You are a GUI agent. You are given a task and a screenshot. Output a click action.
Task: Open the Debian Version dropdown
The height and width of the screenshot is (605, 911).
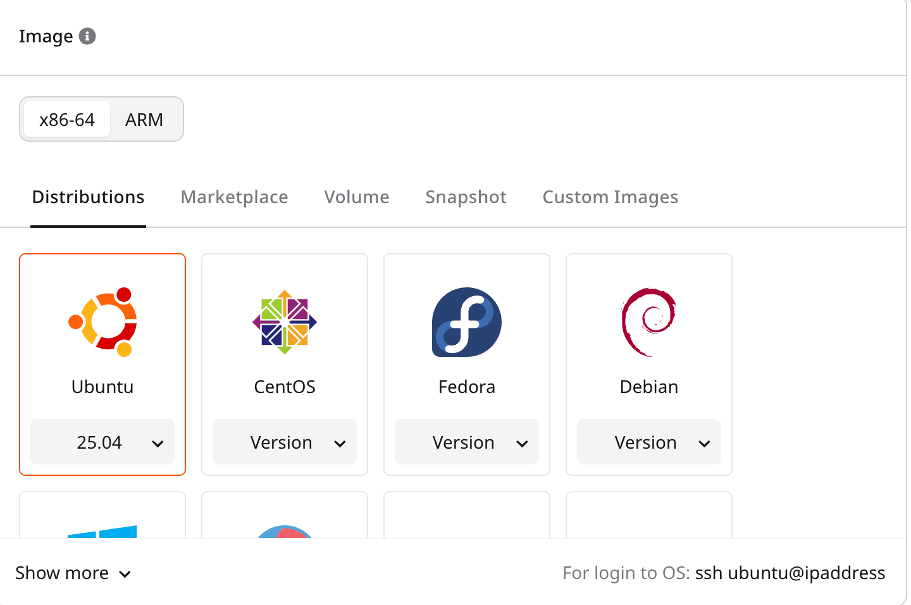pos(649,442)
